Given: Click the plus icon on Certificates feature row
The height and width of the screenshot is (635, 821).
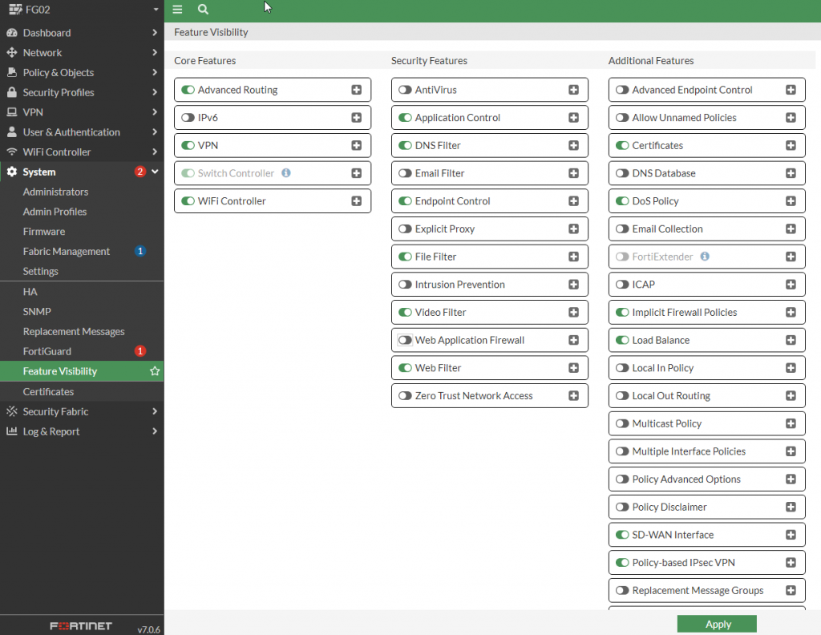Looking at the screenshot, I should click(x=791, y=146).
